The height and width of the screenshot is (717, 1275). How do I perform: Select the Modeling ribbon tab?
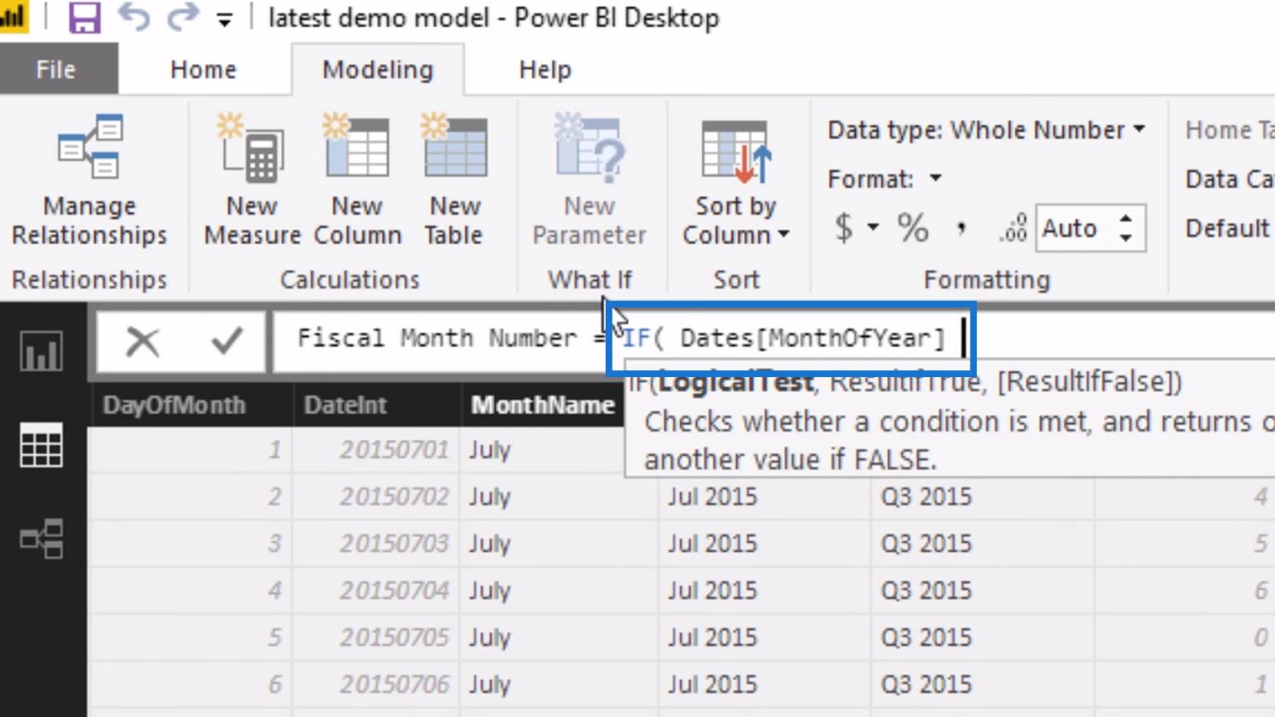click(378, 70)
